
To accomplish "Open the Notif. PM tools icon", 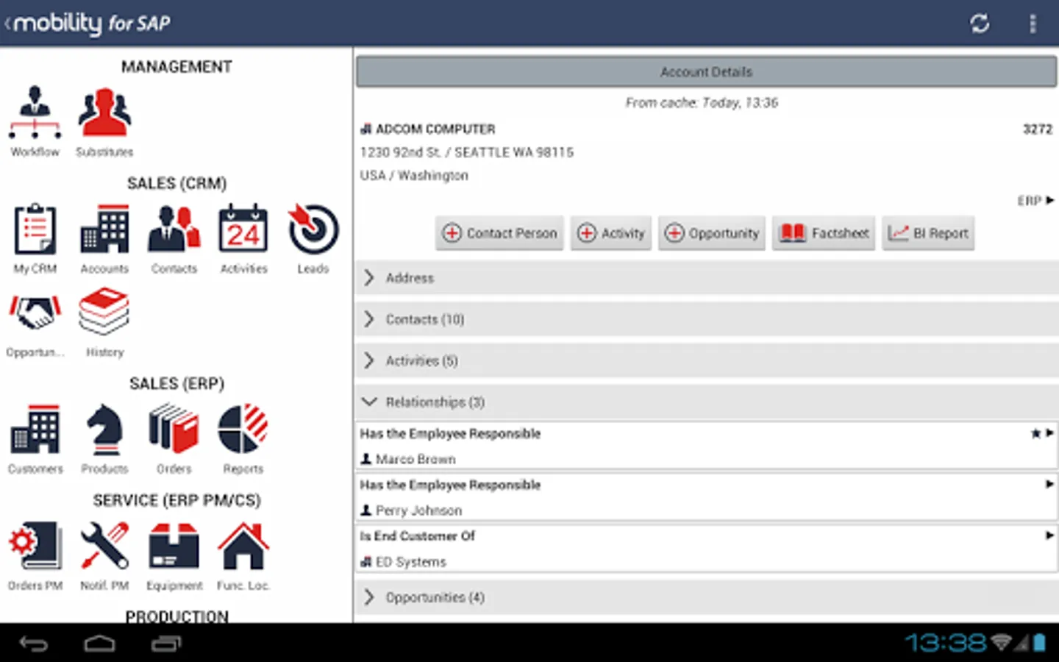I will (104, 547).
